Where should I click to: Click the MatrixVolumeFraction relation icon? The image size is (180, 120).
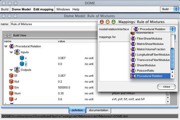click(x=133, y=49)
